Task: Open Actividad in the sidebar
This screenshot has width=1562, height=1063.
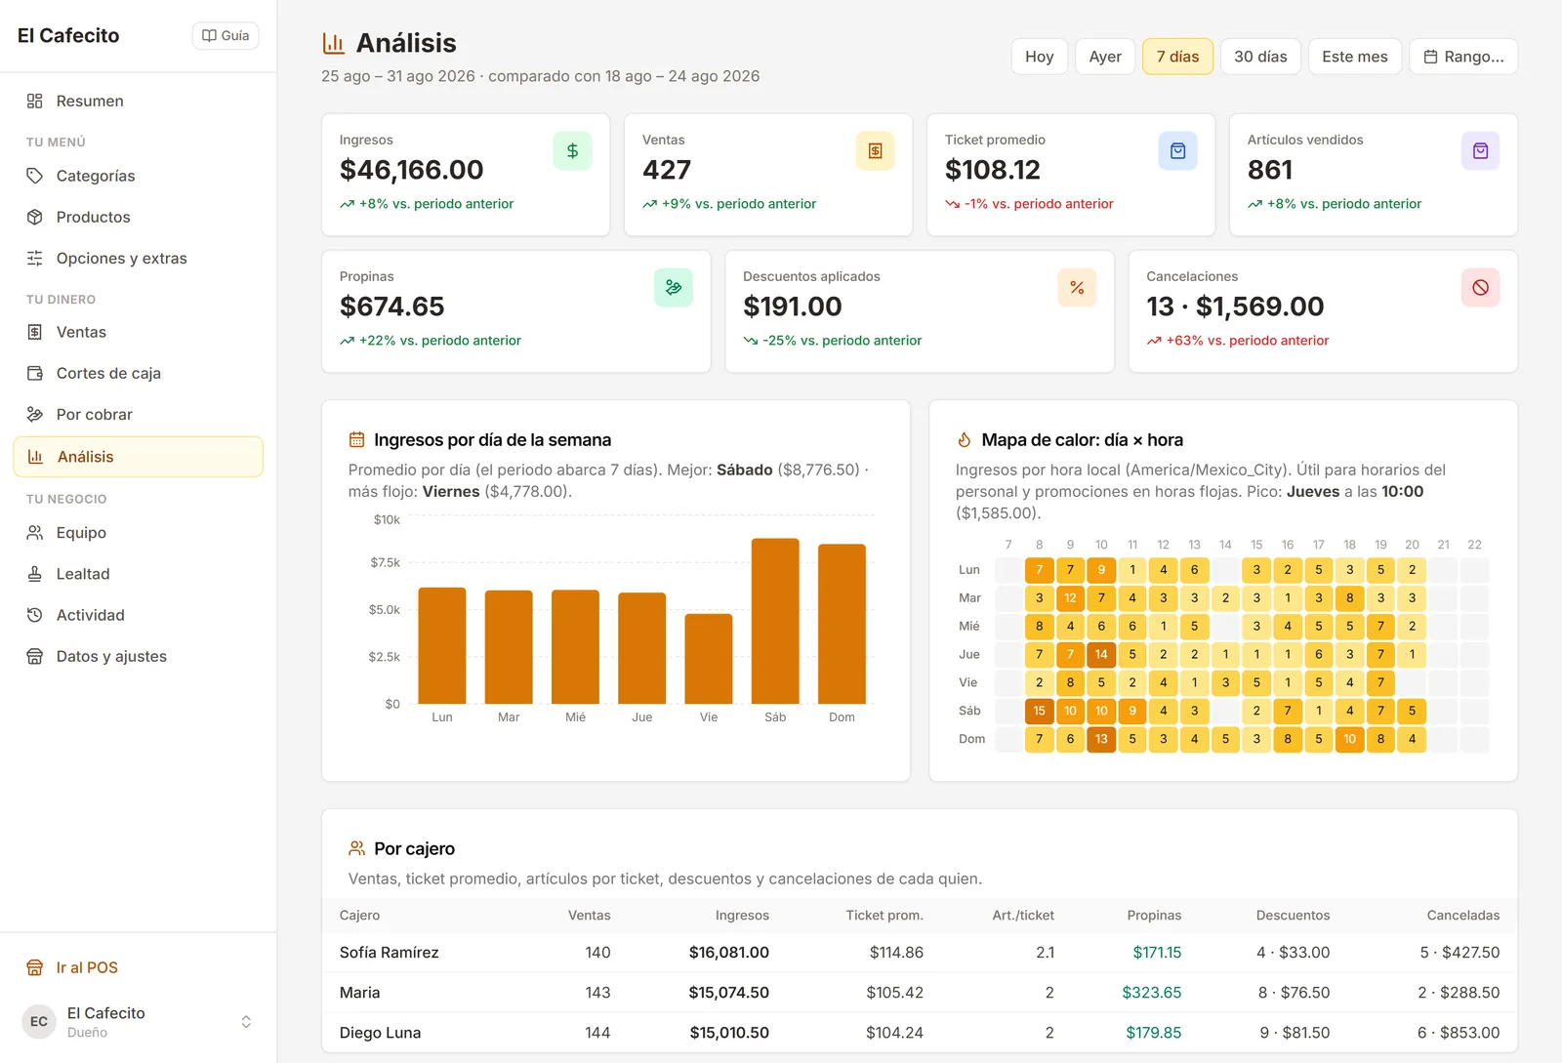Action: point(139,615)
